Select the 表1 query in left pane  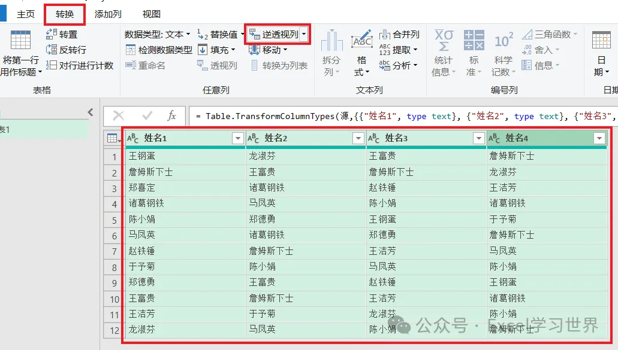click(x=44, y=129)
